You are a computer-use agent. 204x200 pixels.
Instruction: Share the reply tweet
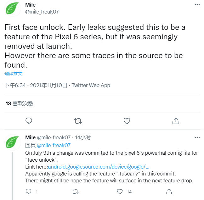tap(169, 192)
